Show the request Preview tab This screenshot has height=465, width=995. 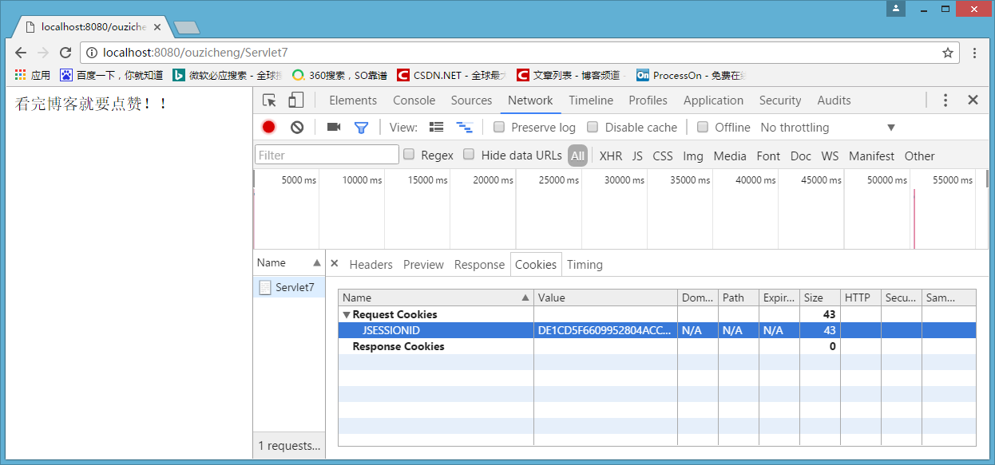(423, 264)
